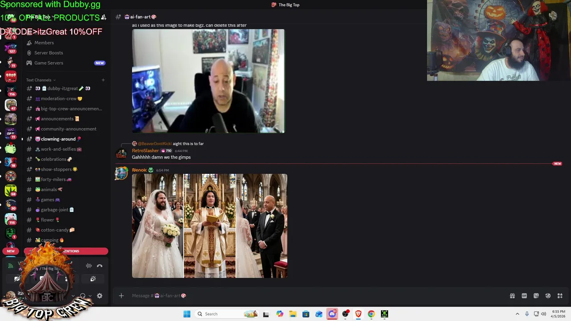Click the RetroSlasher username

click(145, 151)
